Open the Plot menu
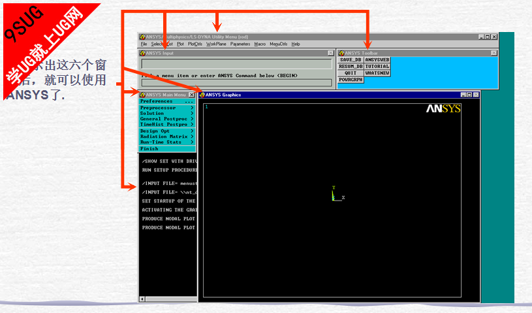This screenshot has height=313, width=532. coord(180,44)
